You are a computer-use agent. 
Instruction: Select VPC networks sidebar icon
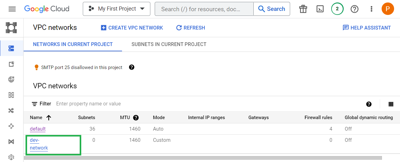click(x=12, y=48)
